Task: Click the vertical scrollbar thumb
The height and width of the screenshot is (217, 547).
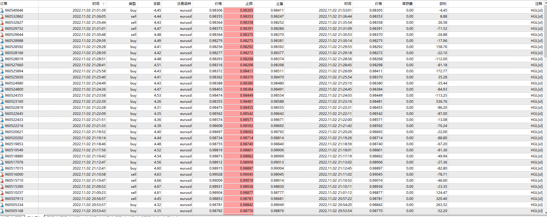Action: click(546, 31)
